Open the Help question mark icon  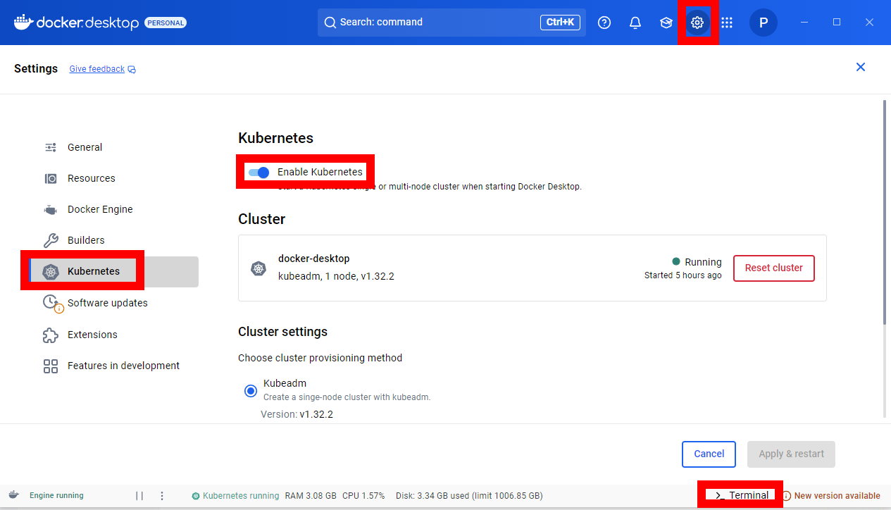coord(604,23)
